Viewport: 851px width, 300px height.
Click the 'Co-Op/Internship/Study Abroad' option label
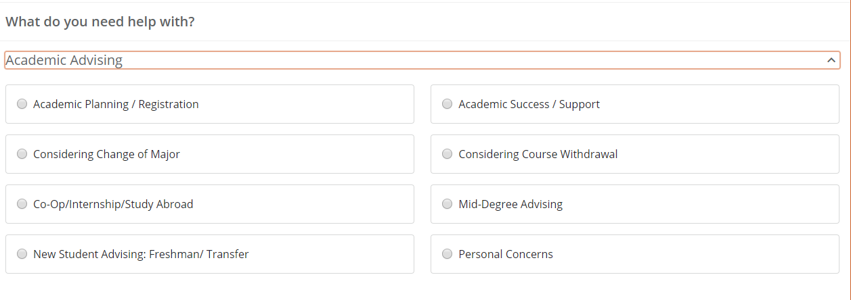click(113, 204)
